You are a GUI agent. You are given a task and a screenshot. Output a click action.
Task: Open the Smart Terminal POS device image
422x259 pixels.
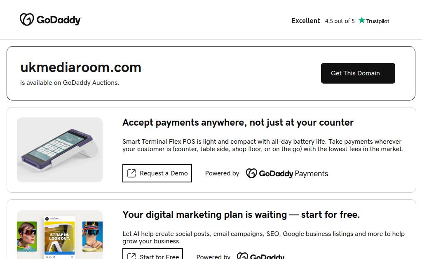pos(60,150)
